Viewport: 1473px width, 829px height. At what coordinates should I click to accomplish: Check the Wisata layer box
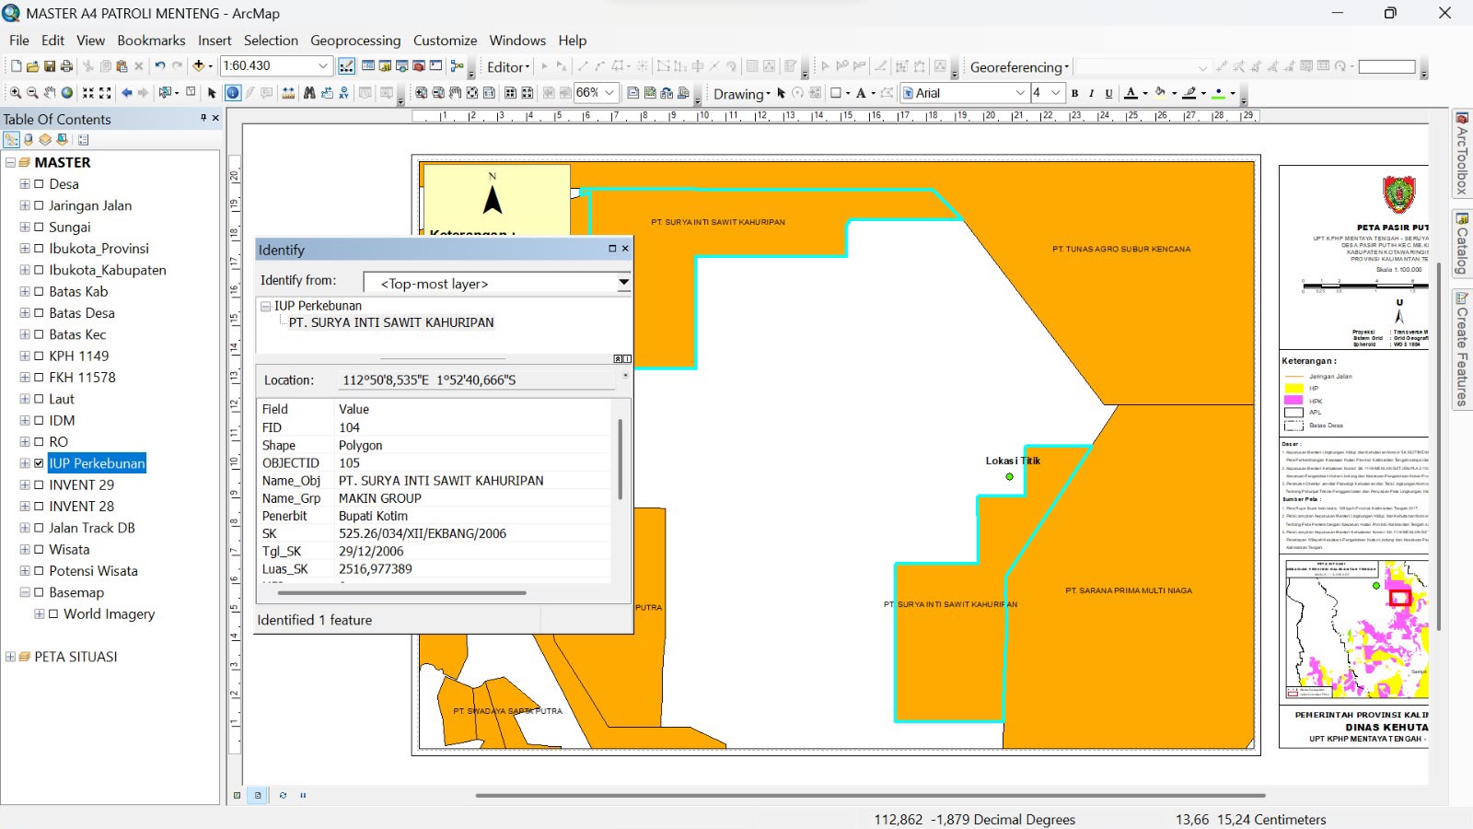point(39,549)
